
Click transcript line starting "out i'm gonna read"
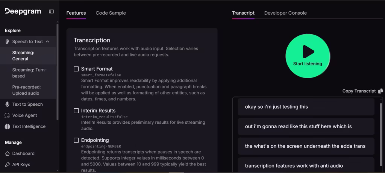point(306,126)
